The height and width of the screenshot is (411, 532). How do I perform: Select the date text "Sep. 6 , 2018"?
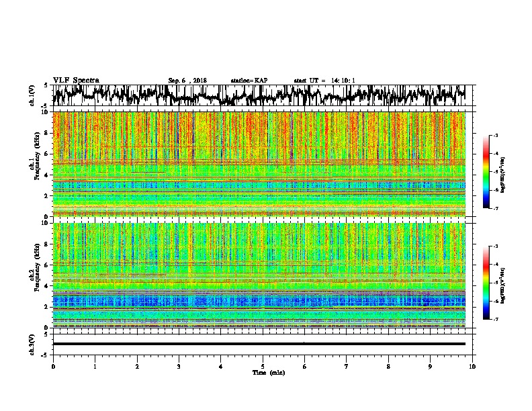pyautogui.click(x=187, y=81)
